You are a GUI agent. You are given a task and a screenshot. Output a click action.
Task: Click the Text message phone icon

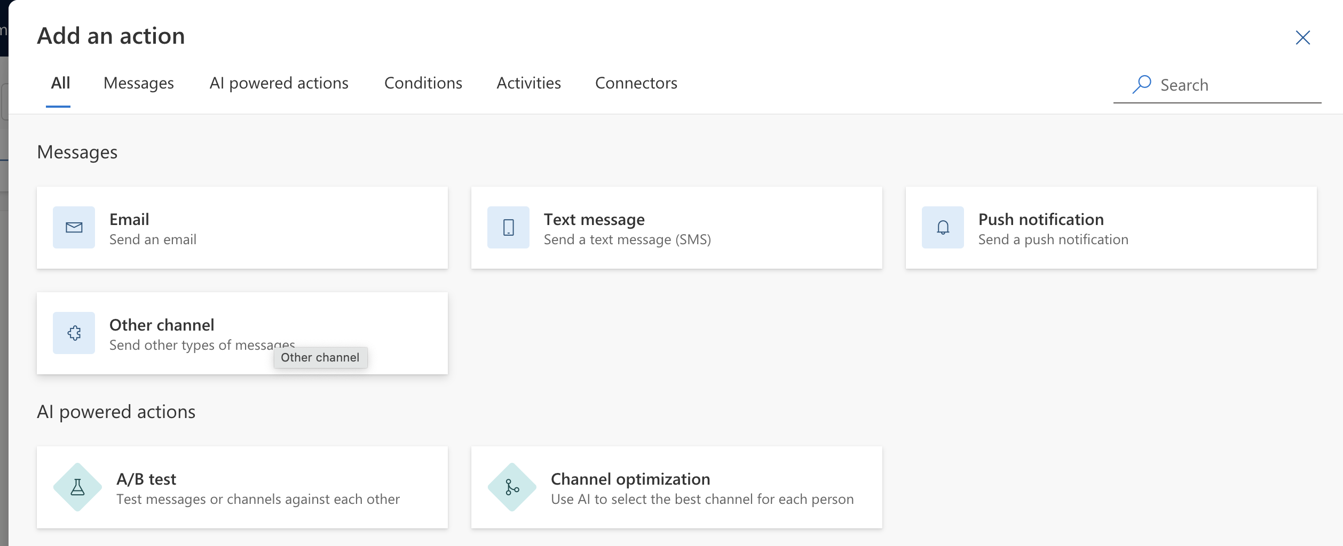coord(508,228)
